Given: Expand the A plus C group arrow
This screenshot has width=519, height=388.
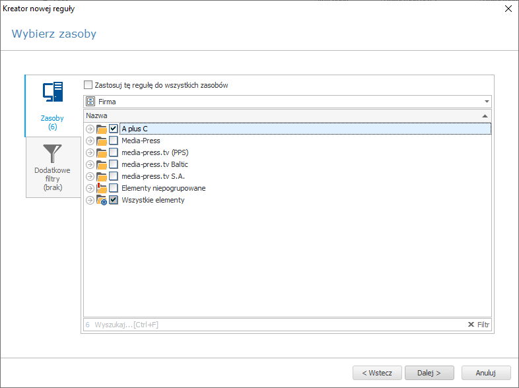Looking at the screenshot, I should coord(90,129).
